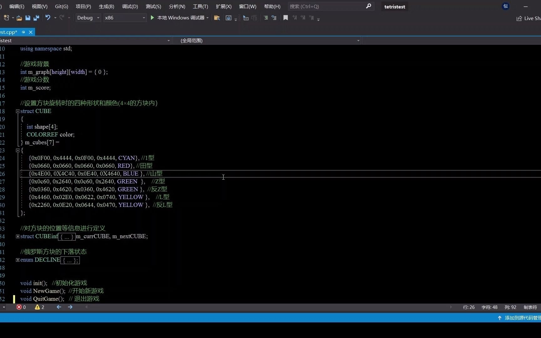This screenshot has height=338, width=541.
Task: Click the warnings count indicator
Action: [x=39, y=307]
